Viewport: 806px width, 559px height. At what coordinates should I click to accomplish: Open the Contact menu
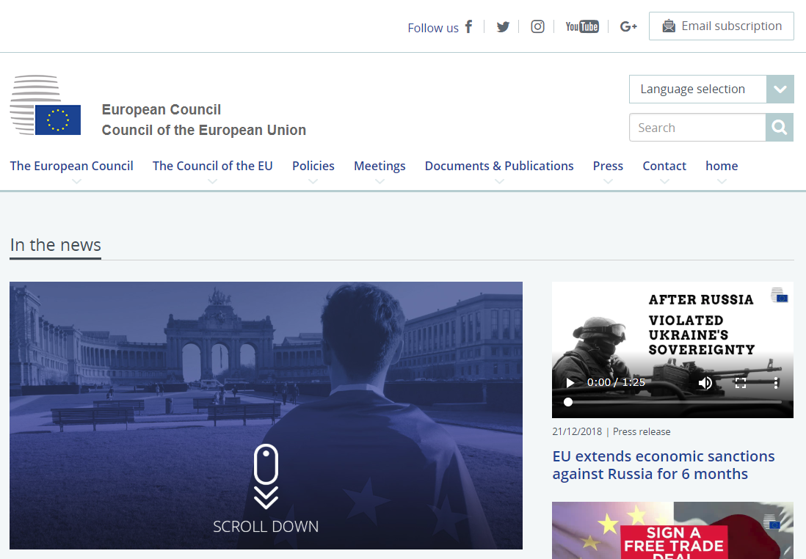click(664, 166)
